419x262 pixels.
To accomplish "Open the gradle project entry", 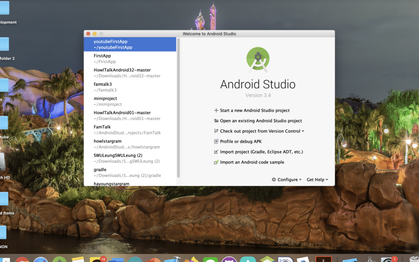I will point(130,172).
